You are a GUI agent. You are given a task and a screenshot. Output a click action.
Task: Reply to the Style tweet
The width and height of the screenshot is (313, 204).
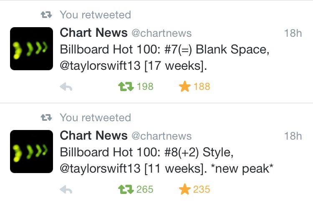click(x=66, y=189)
